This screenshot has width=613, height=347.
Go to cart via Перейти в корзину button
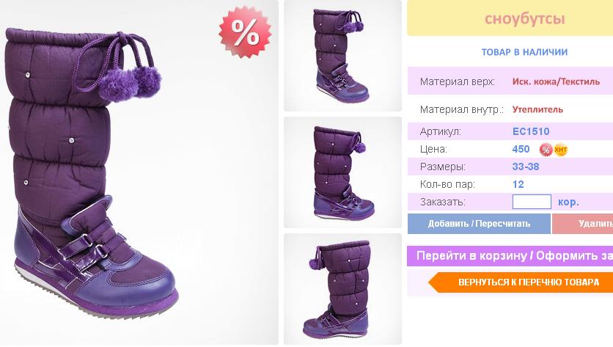[510, 256]
